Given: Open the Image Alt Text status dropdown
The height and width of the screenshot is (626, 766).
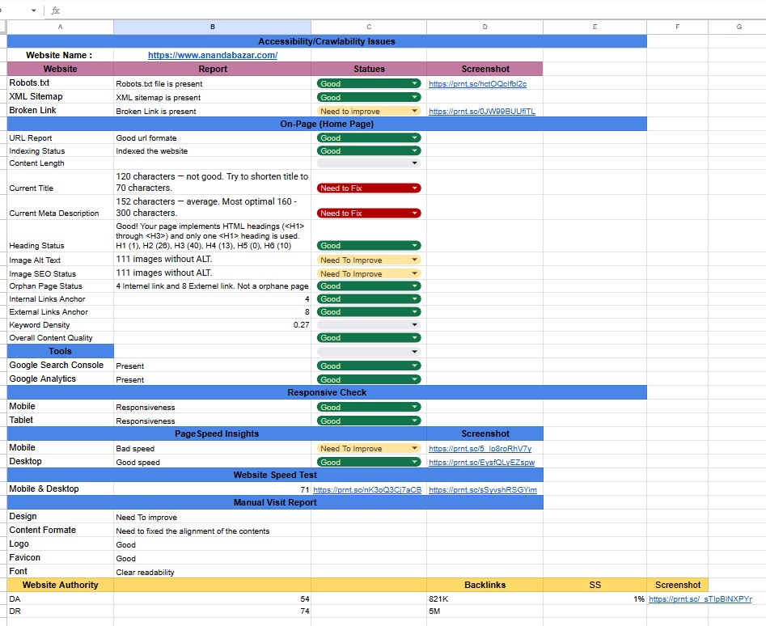Looking at the screenshot, I should [x=369, y=260].
